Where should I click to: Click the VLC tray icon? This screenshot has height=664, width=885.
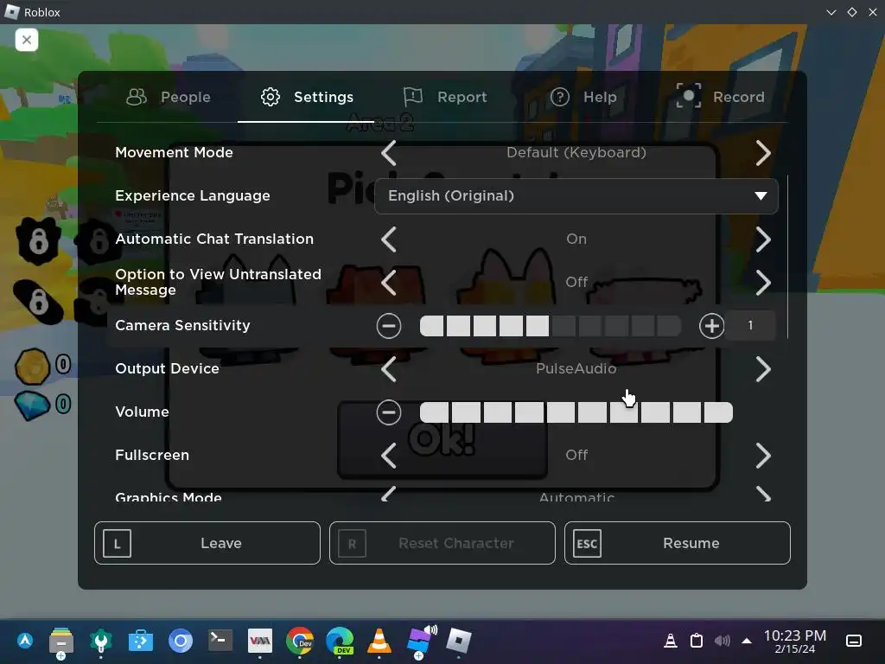pos(671,641)
